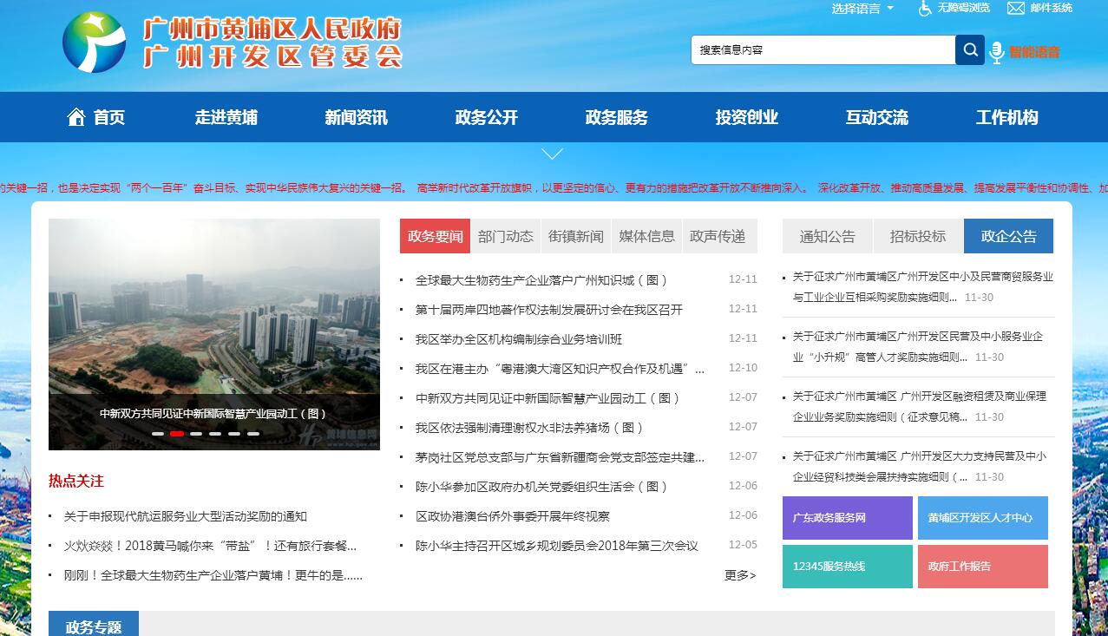Select the second carousel indicator dot
The image size is (1108, 636).
[x=177, y=433]
